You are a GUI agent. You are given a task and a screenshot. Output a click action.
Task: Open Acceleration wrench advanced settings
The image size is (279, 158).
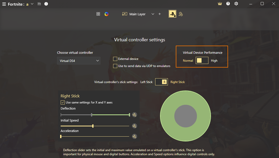135,137
